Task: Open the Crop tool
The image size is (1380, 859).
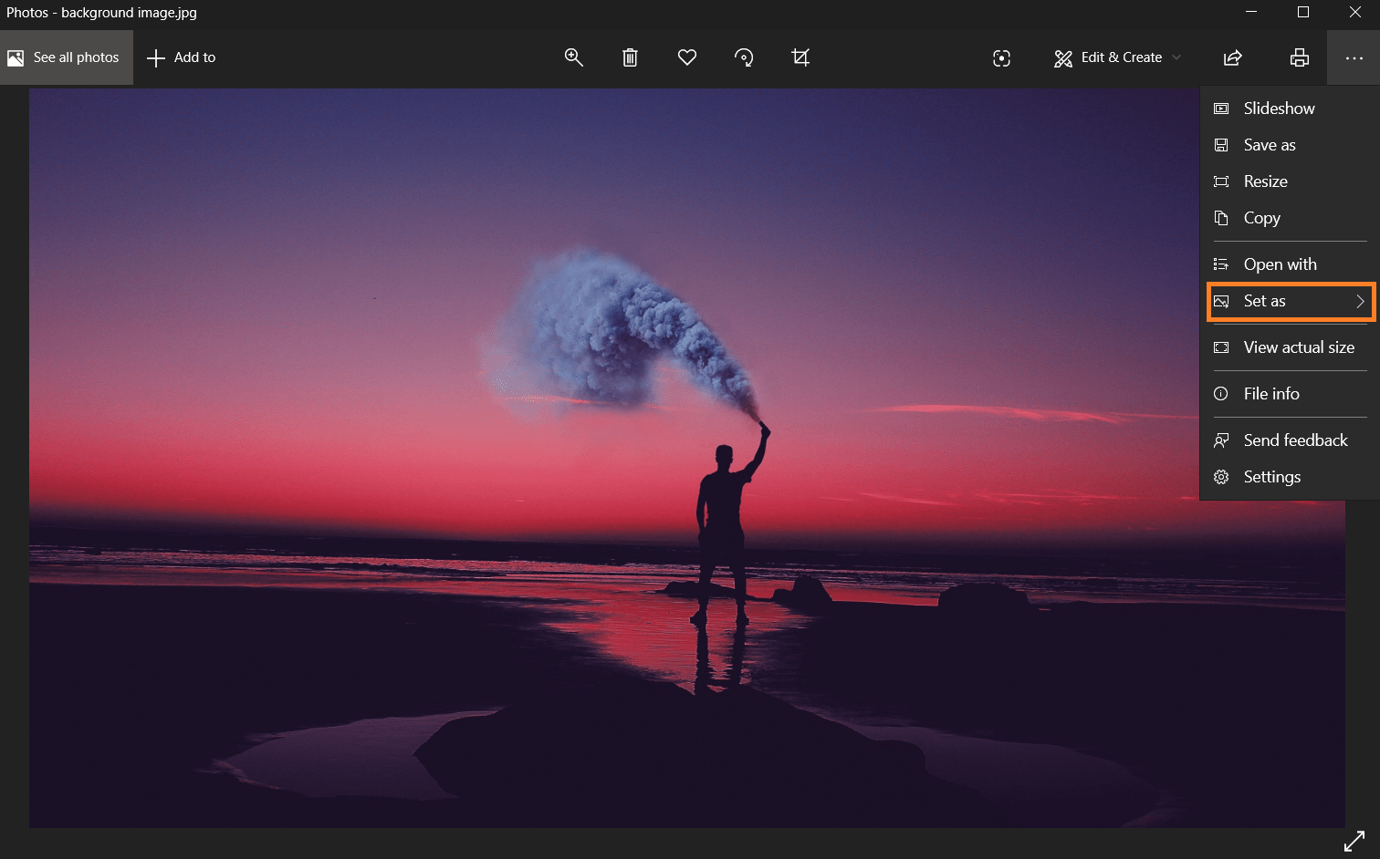Action: [800, 57]
